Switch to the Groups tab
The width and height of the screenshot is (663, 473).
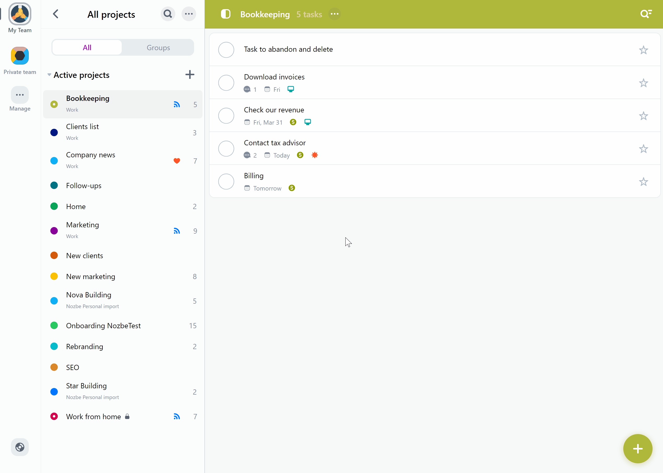tap(158, 48)
